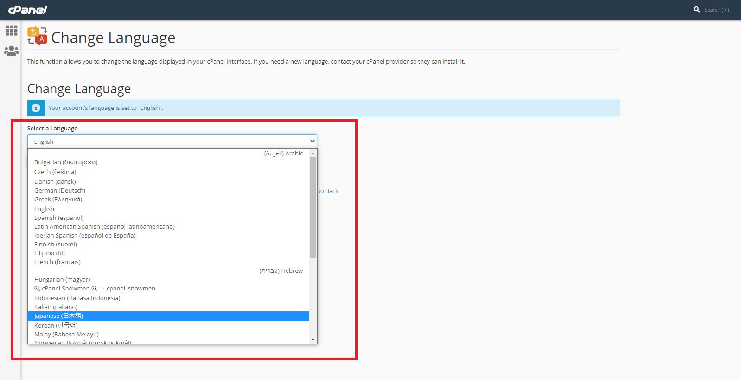Viewport: 741px width, 380px height.
Task: Click the language list scrollbar thumb
Action: click(313, 207)
